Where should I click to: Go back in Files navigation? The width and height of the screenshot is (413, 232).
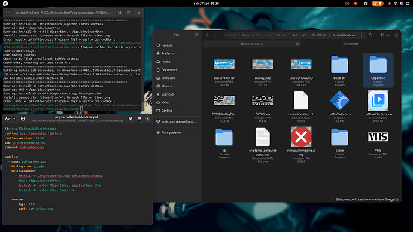[x=206, y=35]
